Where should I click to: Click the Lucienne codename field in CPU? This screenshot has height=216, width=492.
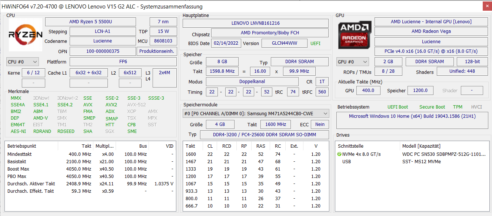pos(103,41)
